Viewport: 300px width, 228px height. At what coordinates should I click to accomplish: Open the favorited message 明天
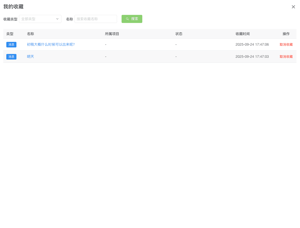pyautogui.click(x=30, y=56)
